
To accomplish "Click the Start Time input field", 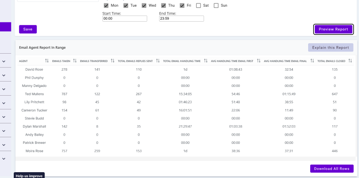I will click(125, 19).
